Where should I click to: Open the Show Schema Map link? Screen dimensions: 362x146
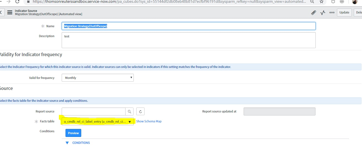(149, 121)
